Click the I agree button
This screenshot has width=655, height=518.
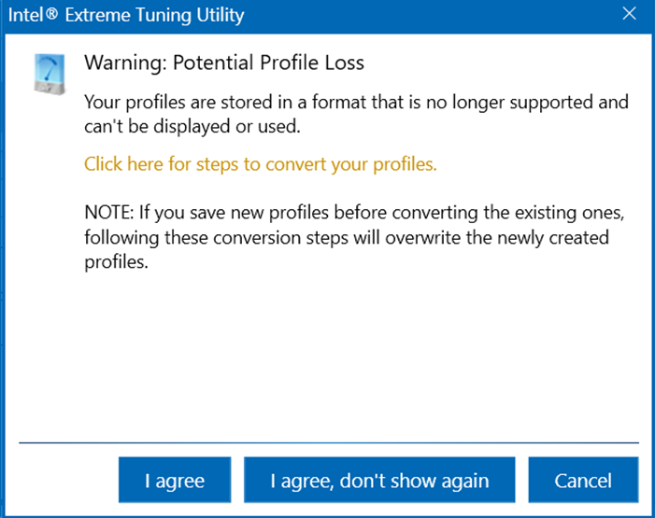tap(175, 480)
